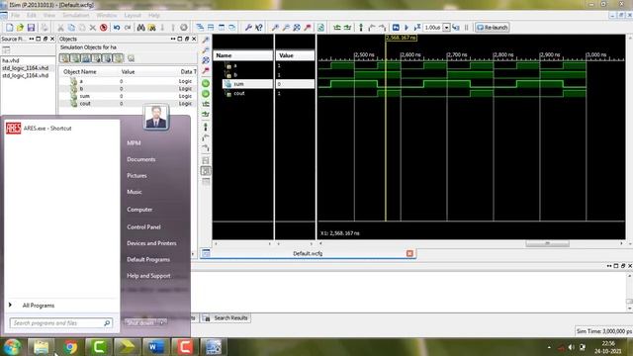This screenshot has width=633, height=356.
Task: Open the Window menu
Action: pos(107,16)
